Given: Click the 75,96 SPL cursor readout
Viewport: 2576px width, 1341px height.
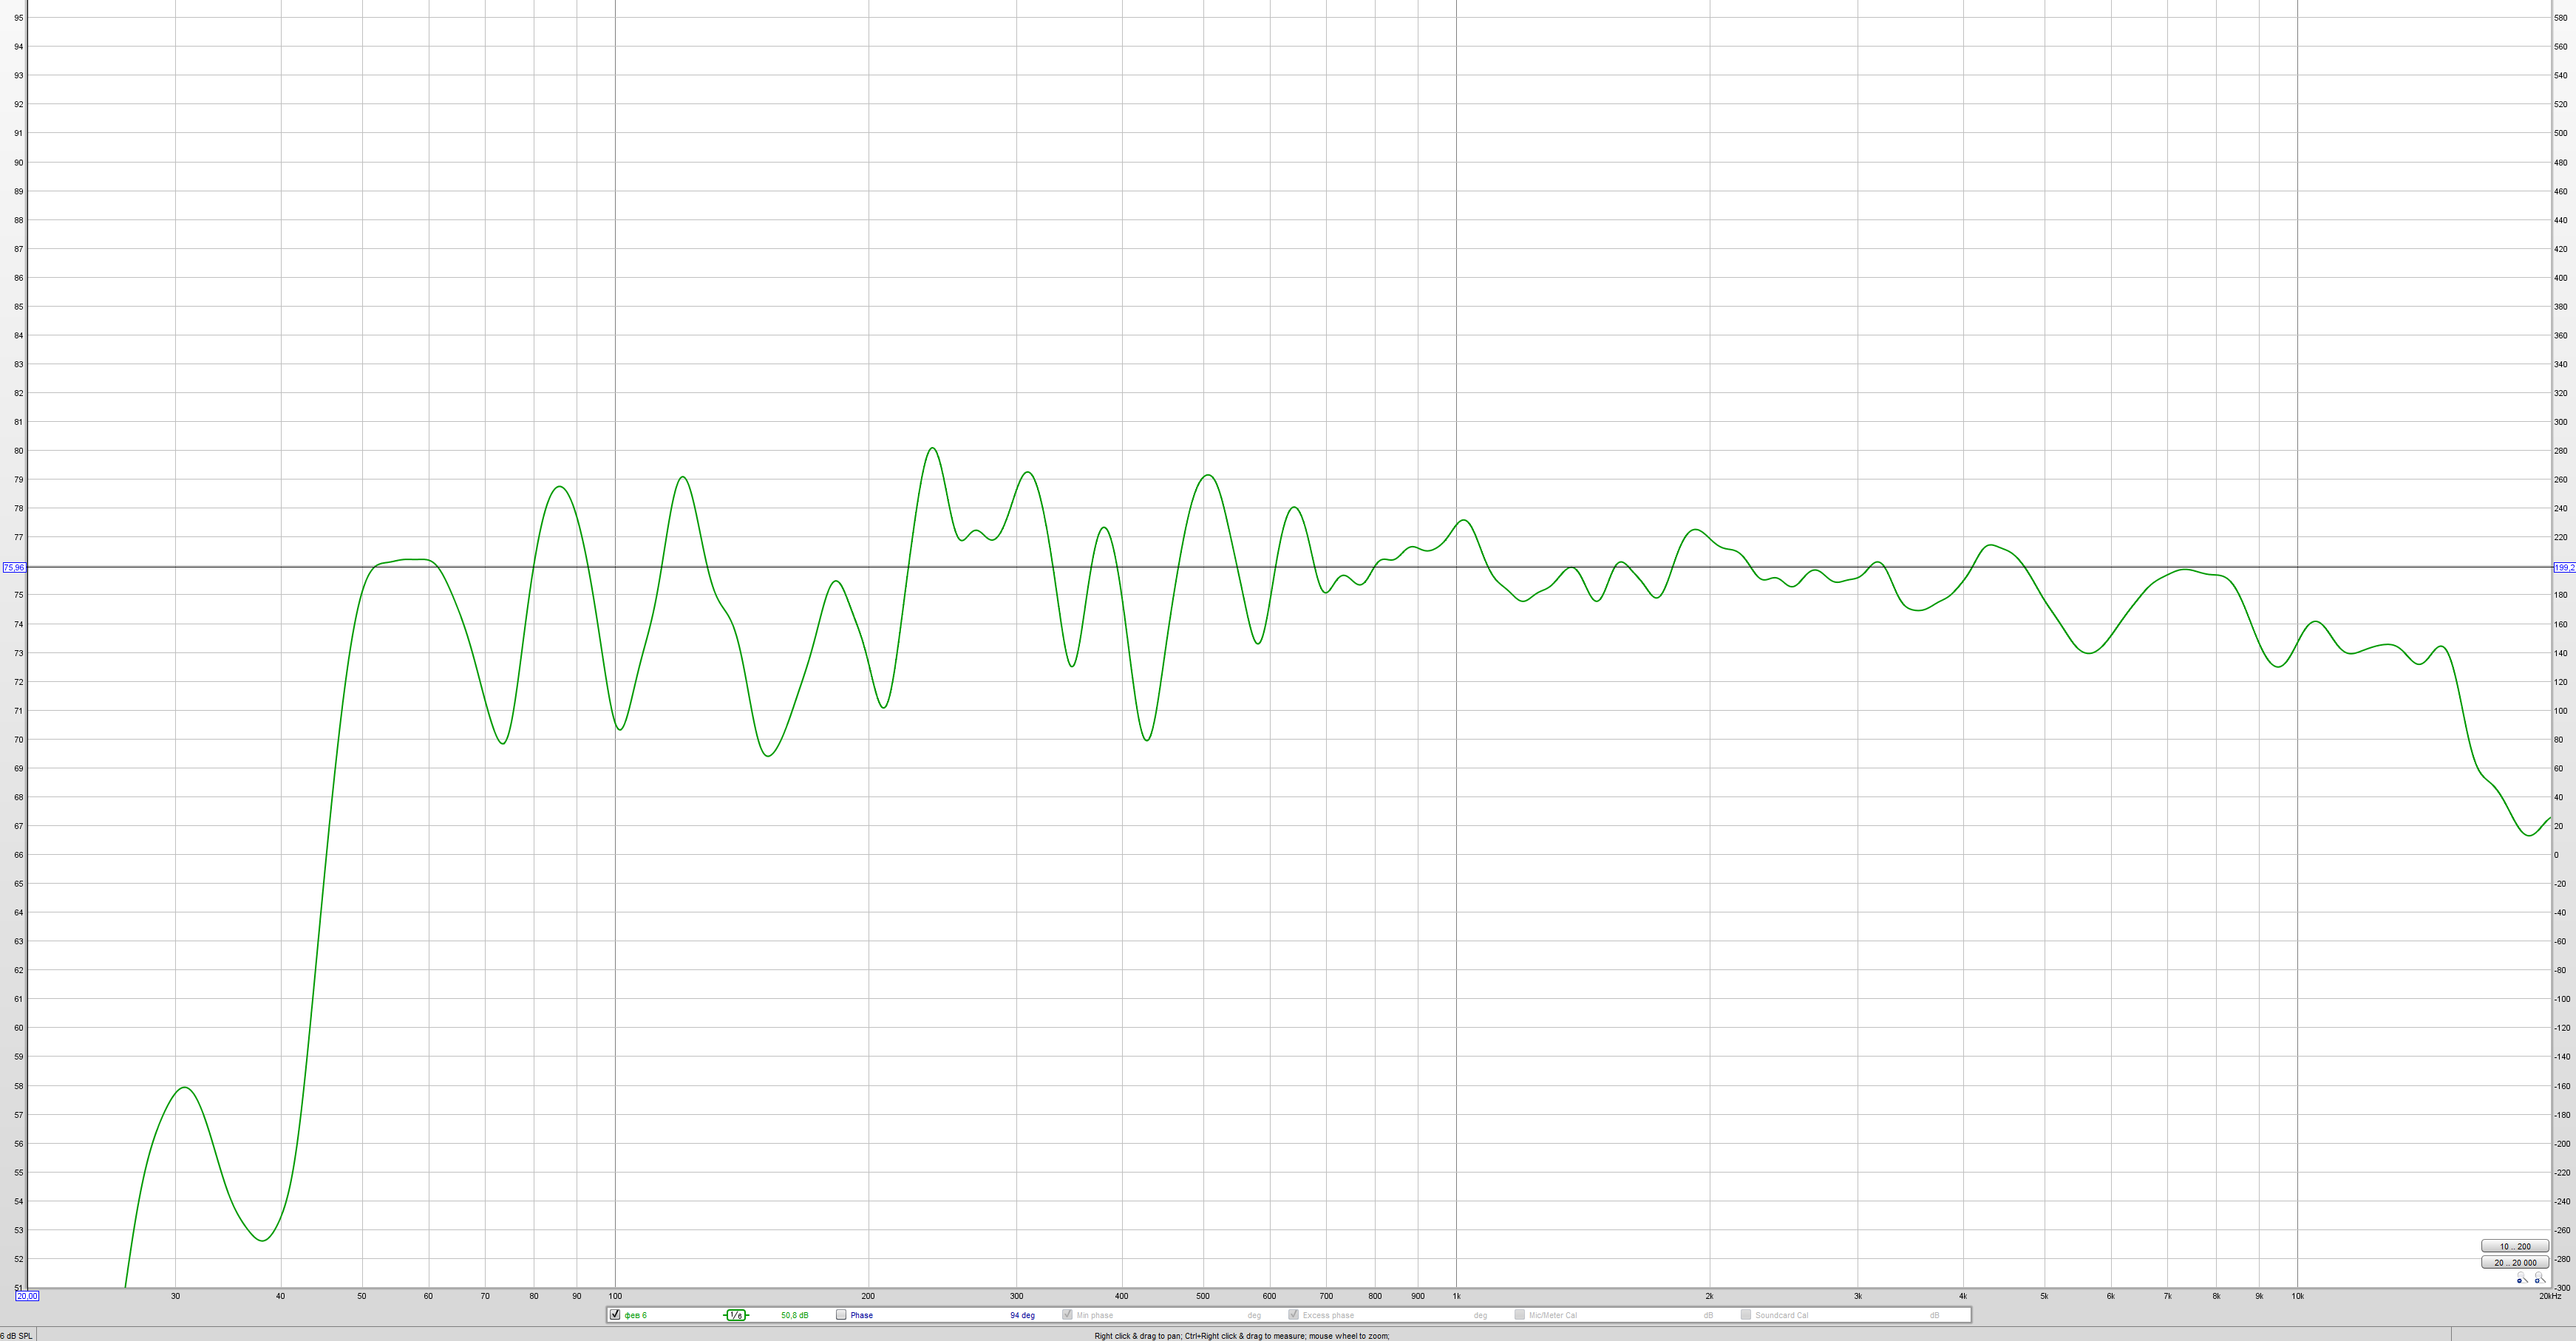Looking at the screenshot, I should (14, 567).
